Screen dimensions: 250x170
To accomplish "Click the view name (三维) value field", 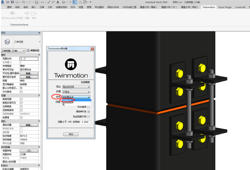I will click(29, 154).
